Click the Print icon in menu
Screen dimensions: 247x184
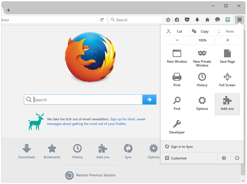coord(177,80)
